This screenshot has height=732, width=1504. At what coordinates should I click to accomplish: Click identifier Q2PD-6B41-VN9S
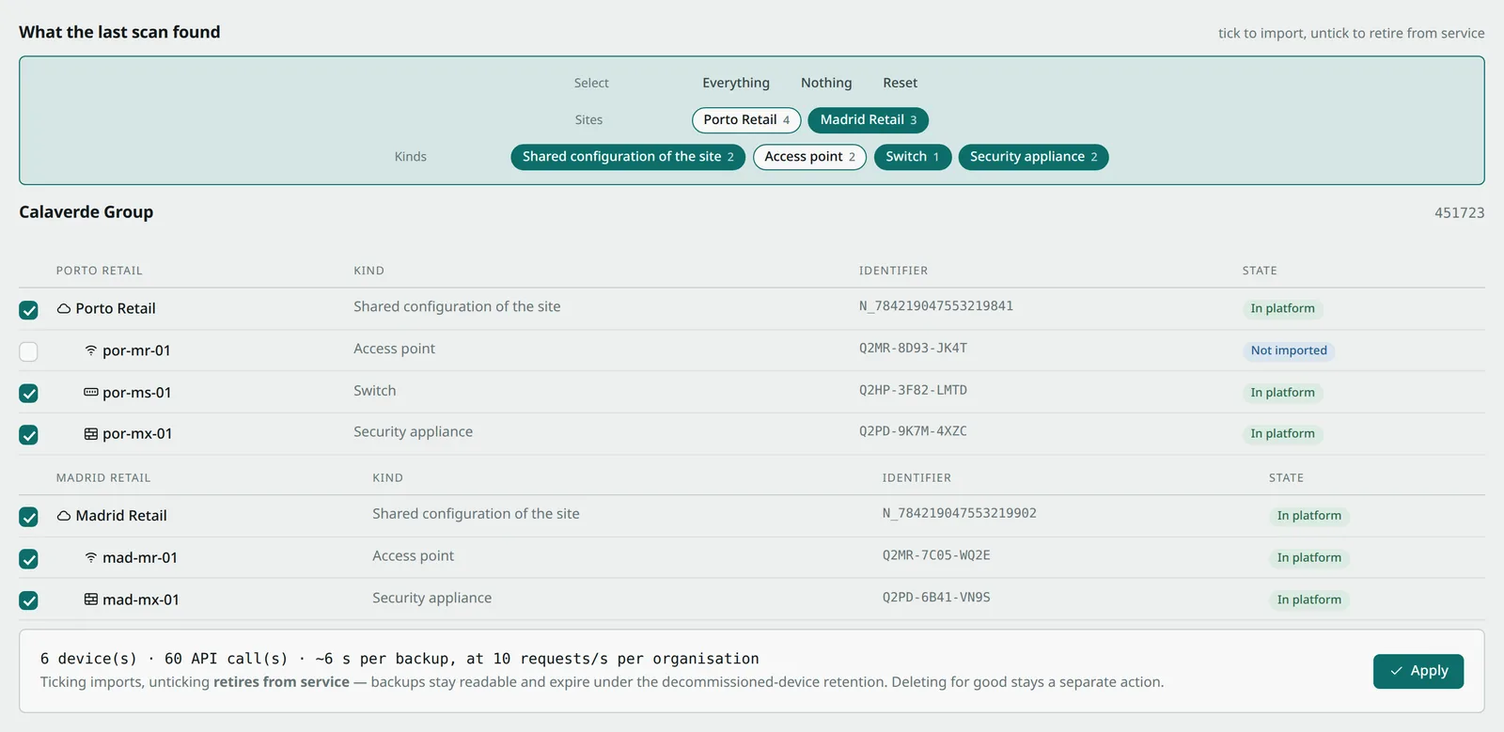point(936,597)
